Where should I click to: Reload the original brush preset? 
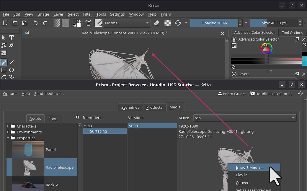[178, 23]
